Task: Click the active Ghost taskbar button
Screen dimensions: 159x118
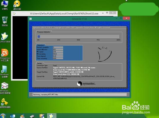Action: click(x=52, y=116)
